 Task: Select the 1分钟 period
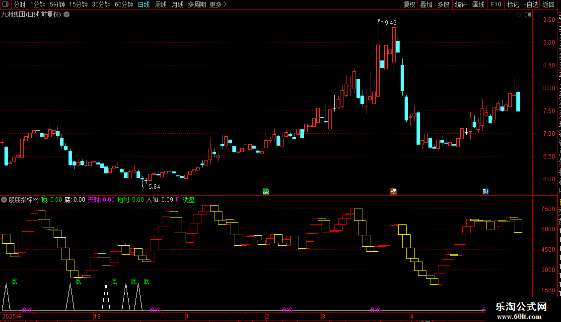pos(38,4)
